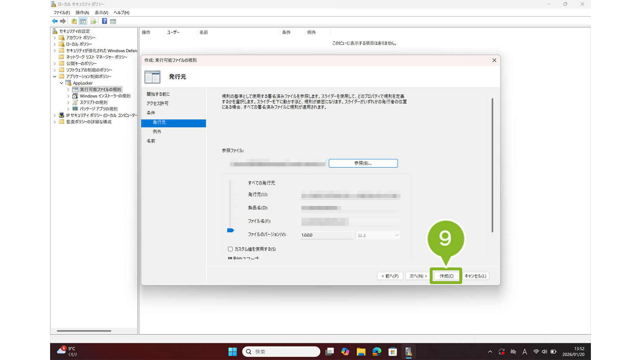Click the file version input field

pyautogui.click(x=327, y=235)
